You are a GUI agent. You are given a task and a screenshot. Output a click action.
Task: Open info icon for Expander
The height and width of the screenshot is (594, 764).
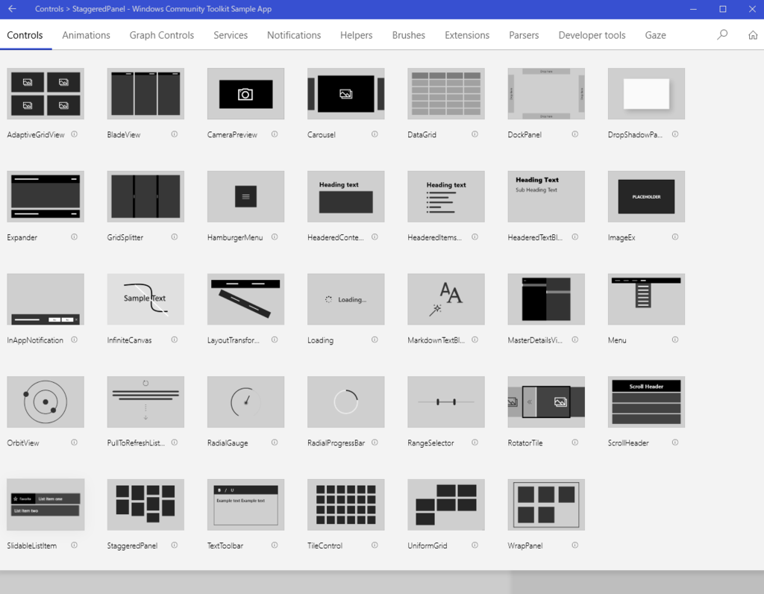74,237
